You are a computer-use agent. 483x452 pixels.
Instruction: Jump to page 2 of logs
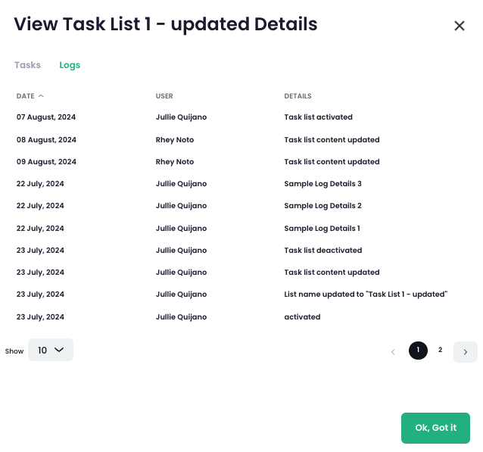point(440,351)
